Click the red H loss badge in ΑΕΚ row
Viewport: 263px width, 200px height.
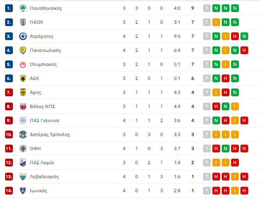click(x=226, y=78)
